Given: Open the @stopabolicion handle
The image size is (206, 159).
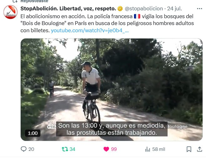Looking at the screenshot, I should [x=144, y=9].
